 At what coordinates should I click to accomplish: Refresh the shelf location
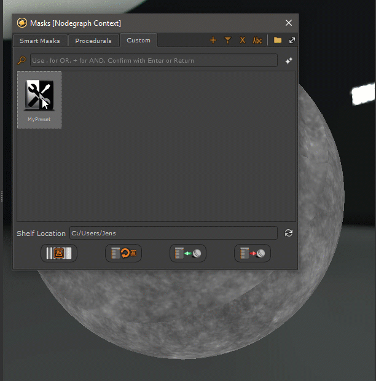point(289,233)
